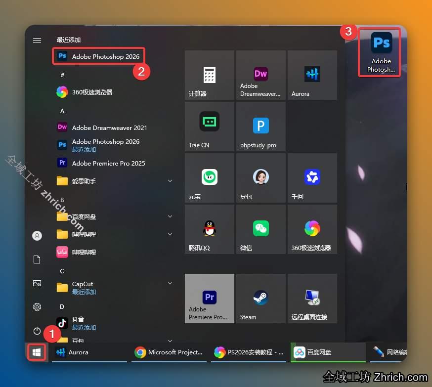Open 360极速浏览器 in the app list
This screenshot has width=432, height=387.
click(85, 92)
